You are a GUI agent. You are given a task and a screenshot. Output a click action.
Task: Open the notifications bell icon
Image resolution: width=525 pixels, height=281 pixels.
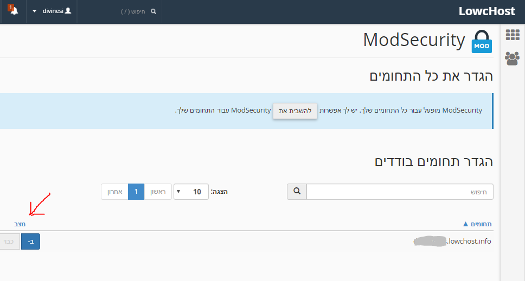(14, 10)
